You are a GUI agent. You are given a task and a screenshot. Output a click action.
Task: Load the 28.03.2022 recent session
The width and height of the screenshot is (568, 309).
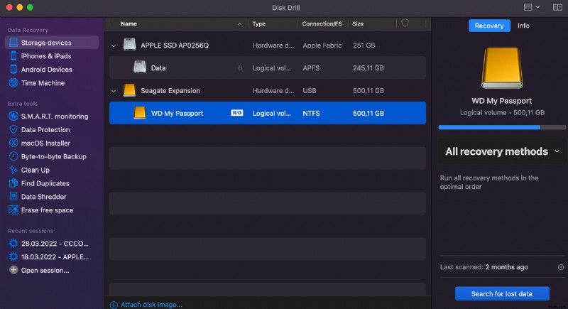(x=55, y=244)
